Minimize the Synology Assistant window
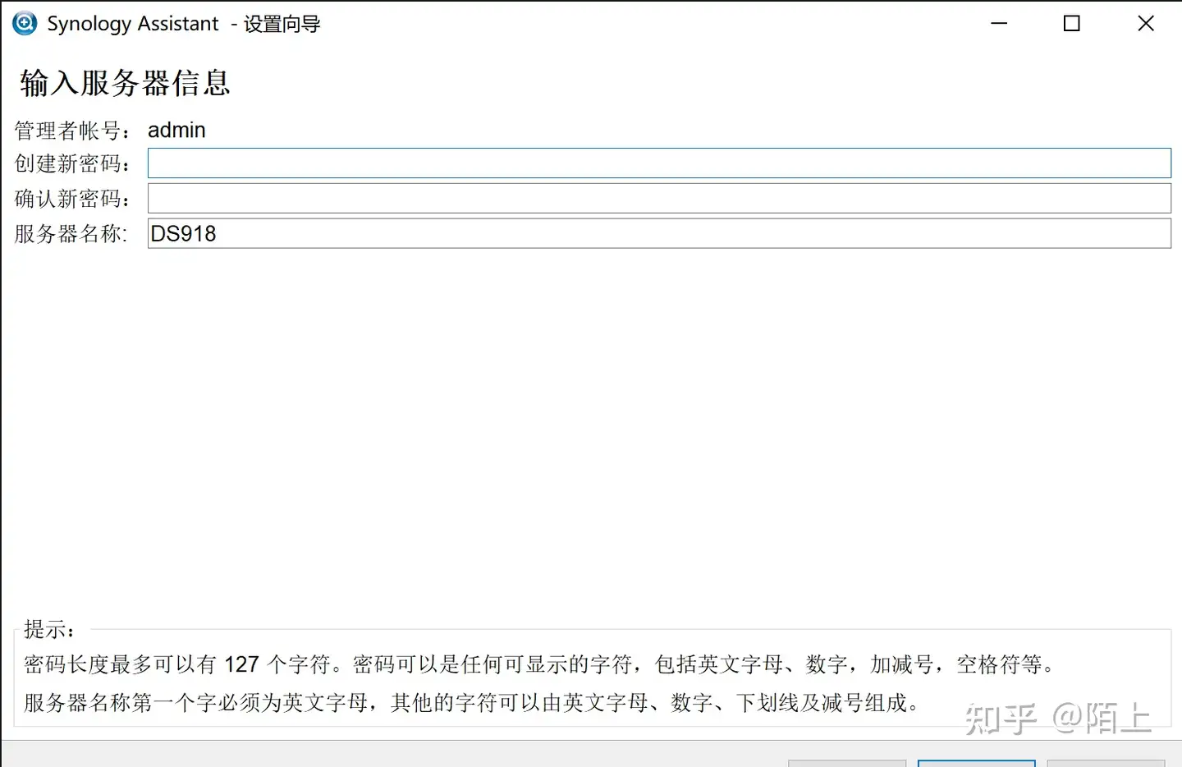1182x767 pixels. coord(999,23)
